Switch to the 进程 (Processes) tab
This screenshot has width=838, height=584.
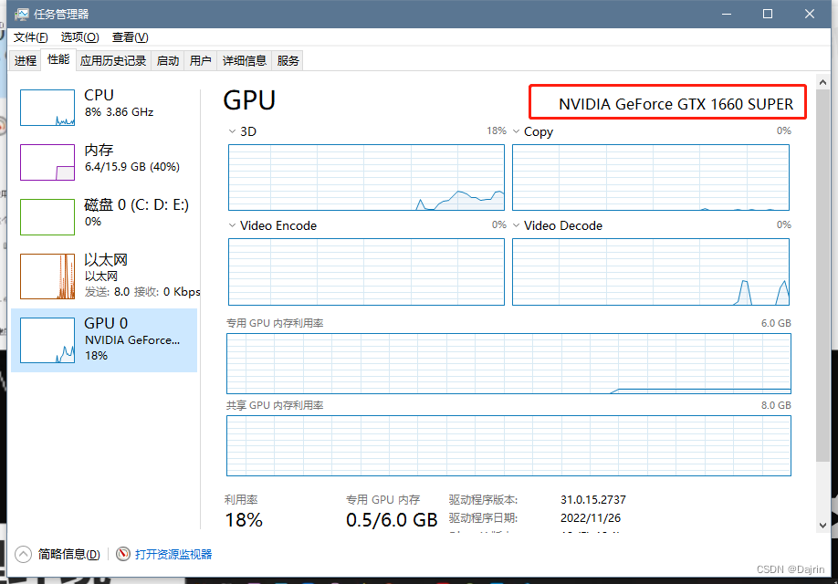click(25, 60)
